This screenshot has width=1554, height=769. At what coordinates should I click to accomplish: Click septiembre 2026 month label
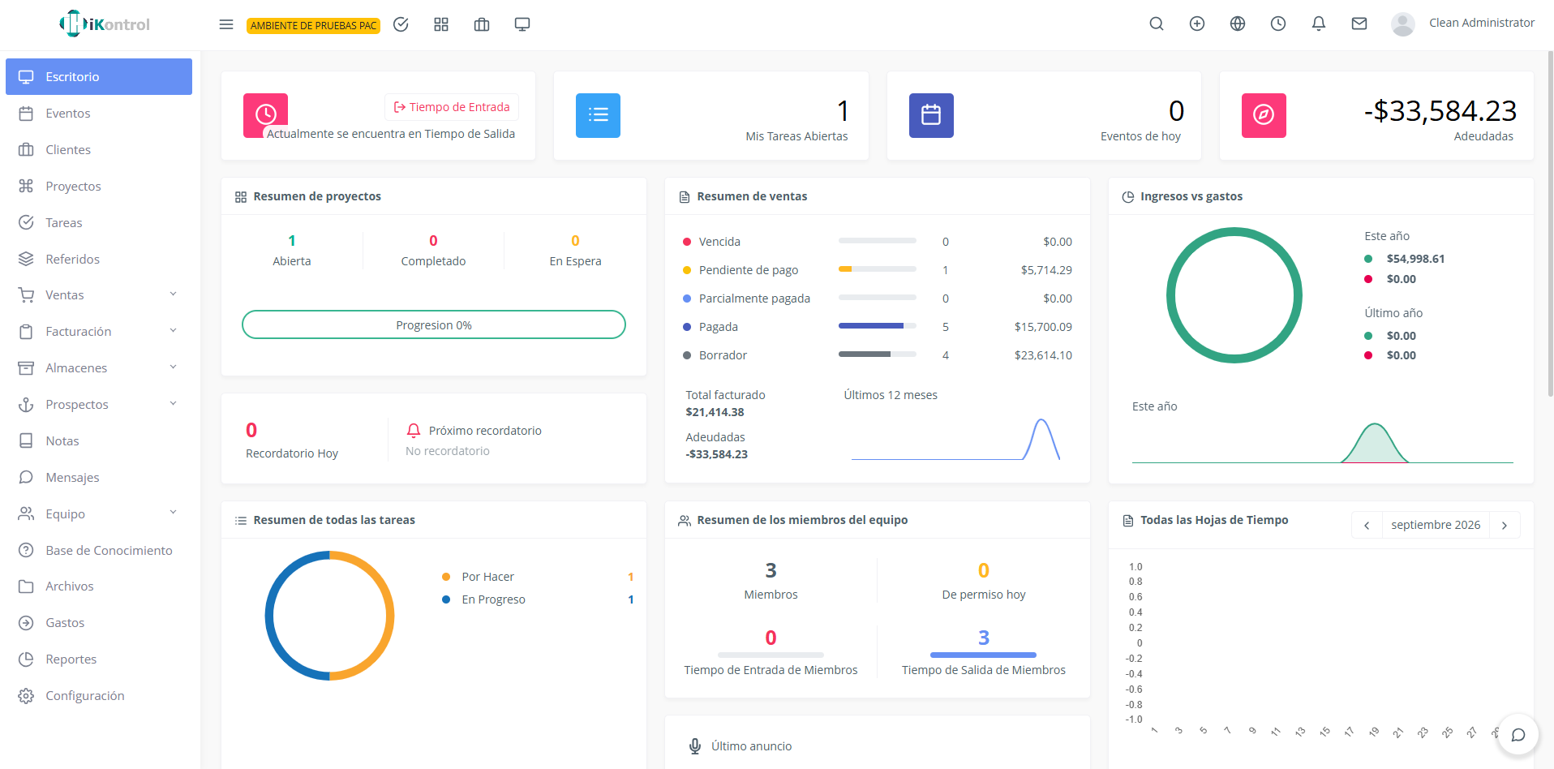[1436, 525]
